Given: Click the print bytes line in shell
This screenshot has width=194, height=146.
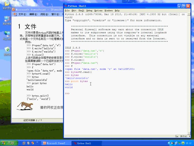Looking at the screenshot, I should click(76, 81).
